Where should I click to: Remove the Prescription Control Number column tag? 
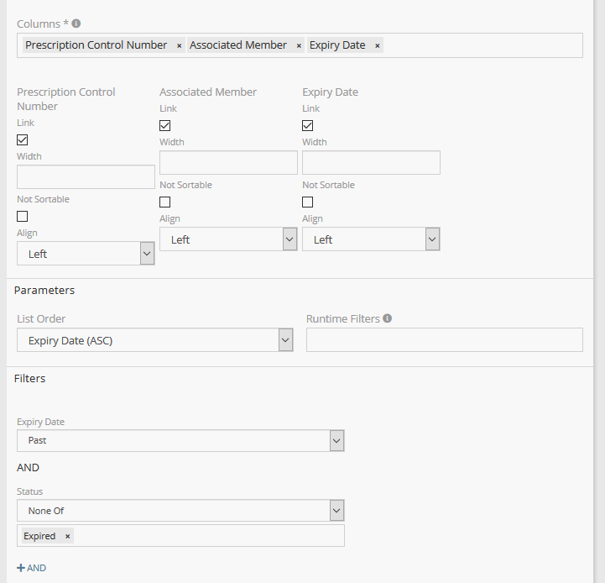[x=179, y=46]
